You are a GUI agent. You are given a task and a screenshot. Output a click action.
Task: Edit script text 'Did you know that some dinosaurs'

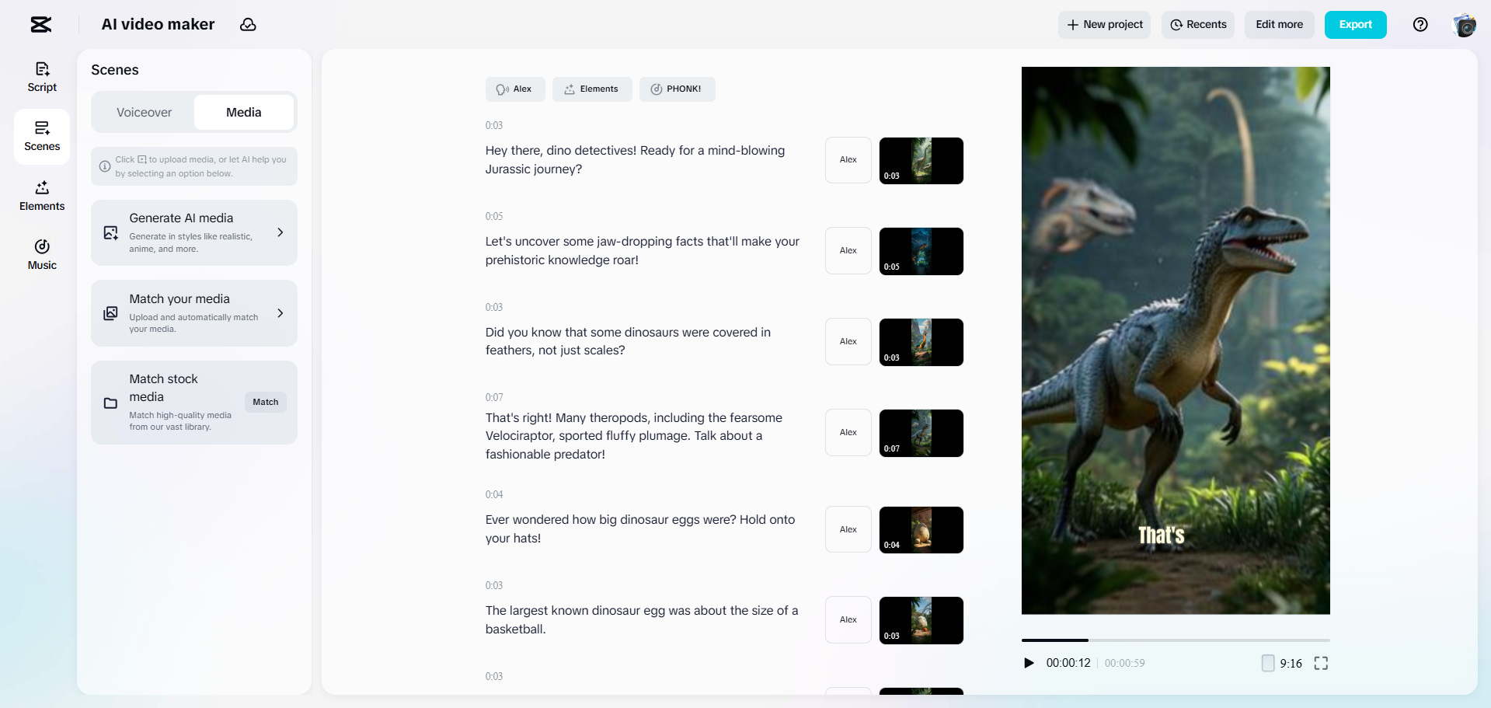pyautogui.click(x=629, y=341)
